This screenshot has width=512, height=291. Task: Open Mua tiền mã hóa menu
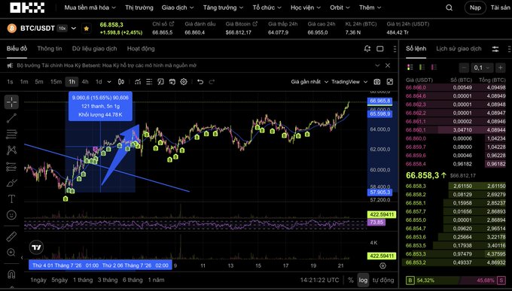click(90, 8)
